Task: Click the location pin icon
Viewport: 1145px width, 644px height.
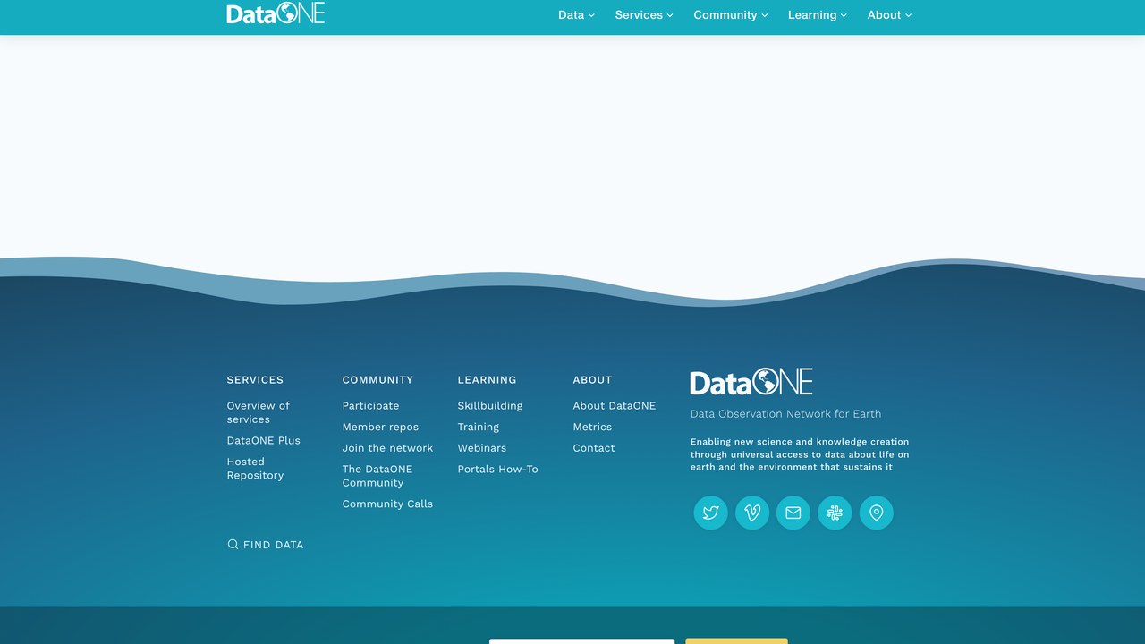Action: (x=877, y=513)
